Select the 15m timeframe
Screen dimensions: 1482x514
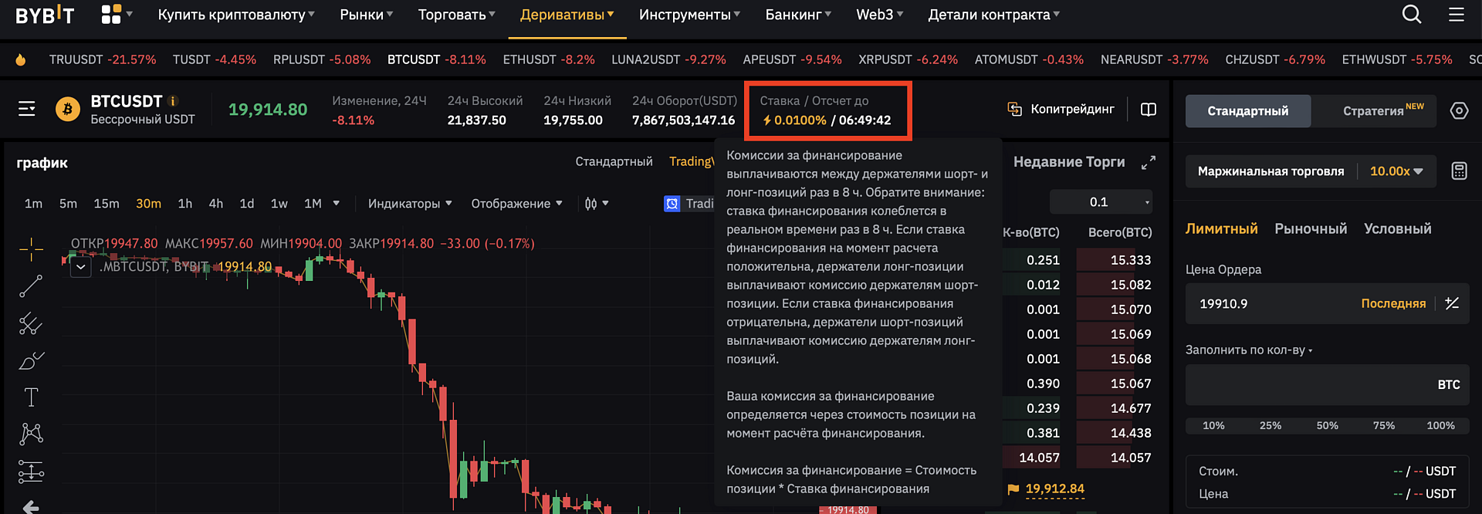coord(107,203)
